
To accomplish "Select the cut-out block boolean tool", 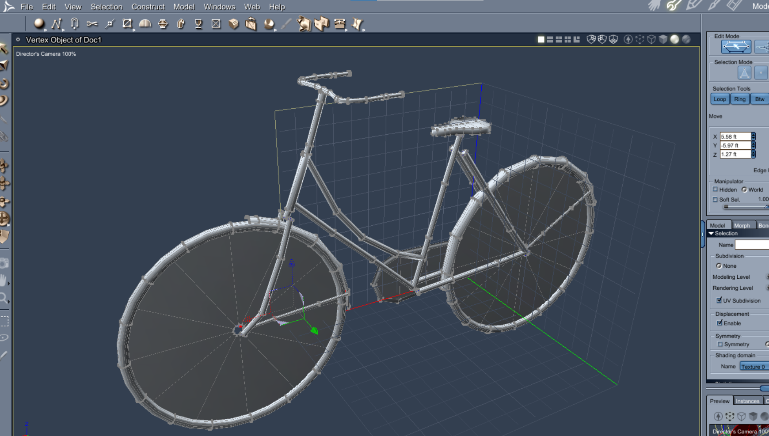I will click(322, 23).
